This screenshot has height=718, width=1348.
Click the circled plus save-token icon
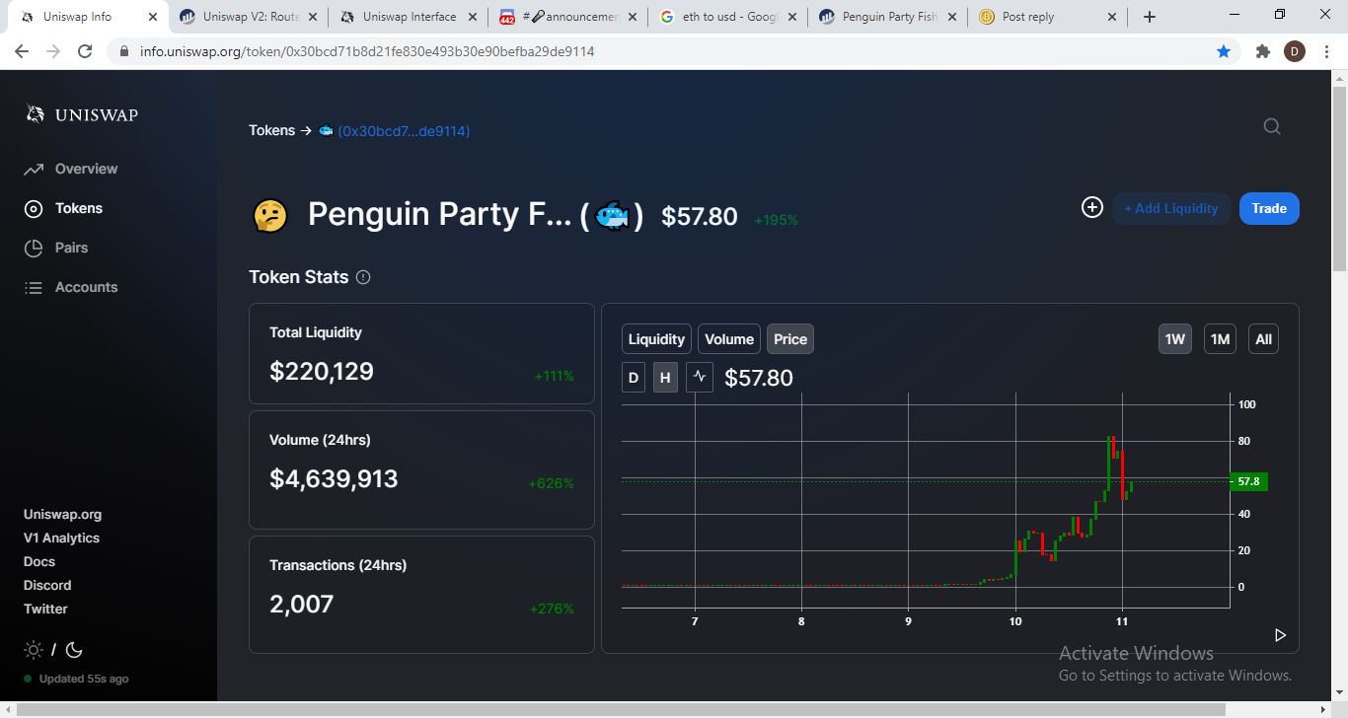coord(1091,207)
